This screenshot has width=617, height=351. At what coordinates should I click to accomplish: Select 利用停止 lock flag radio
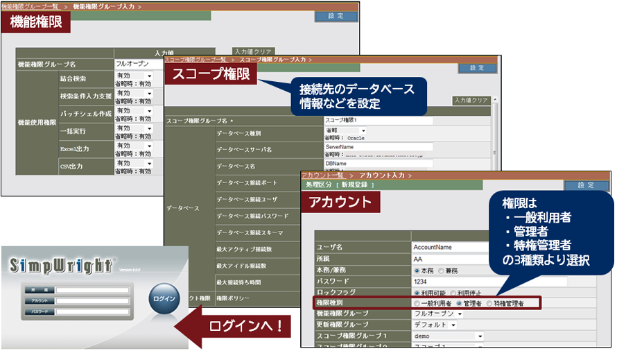(453, 293)
